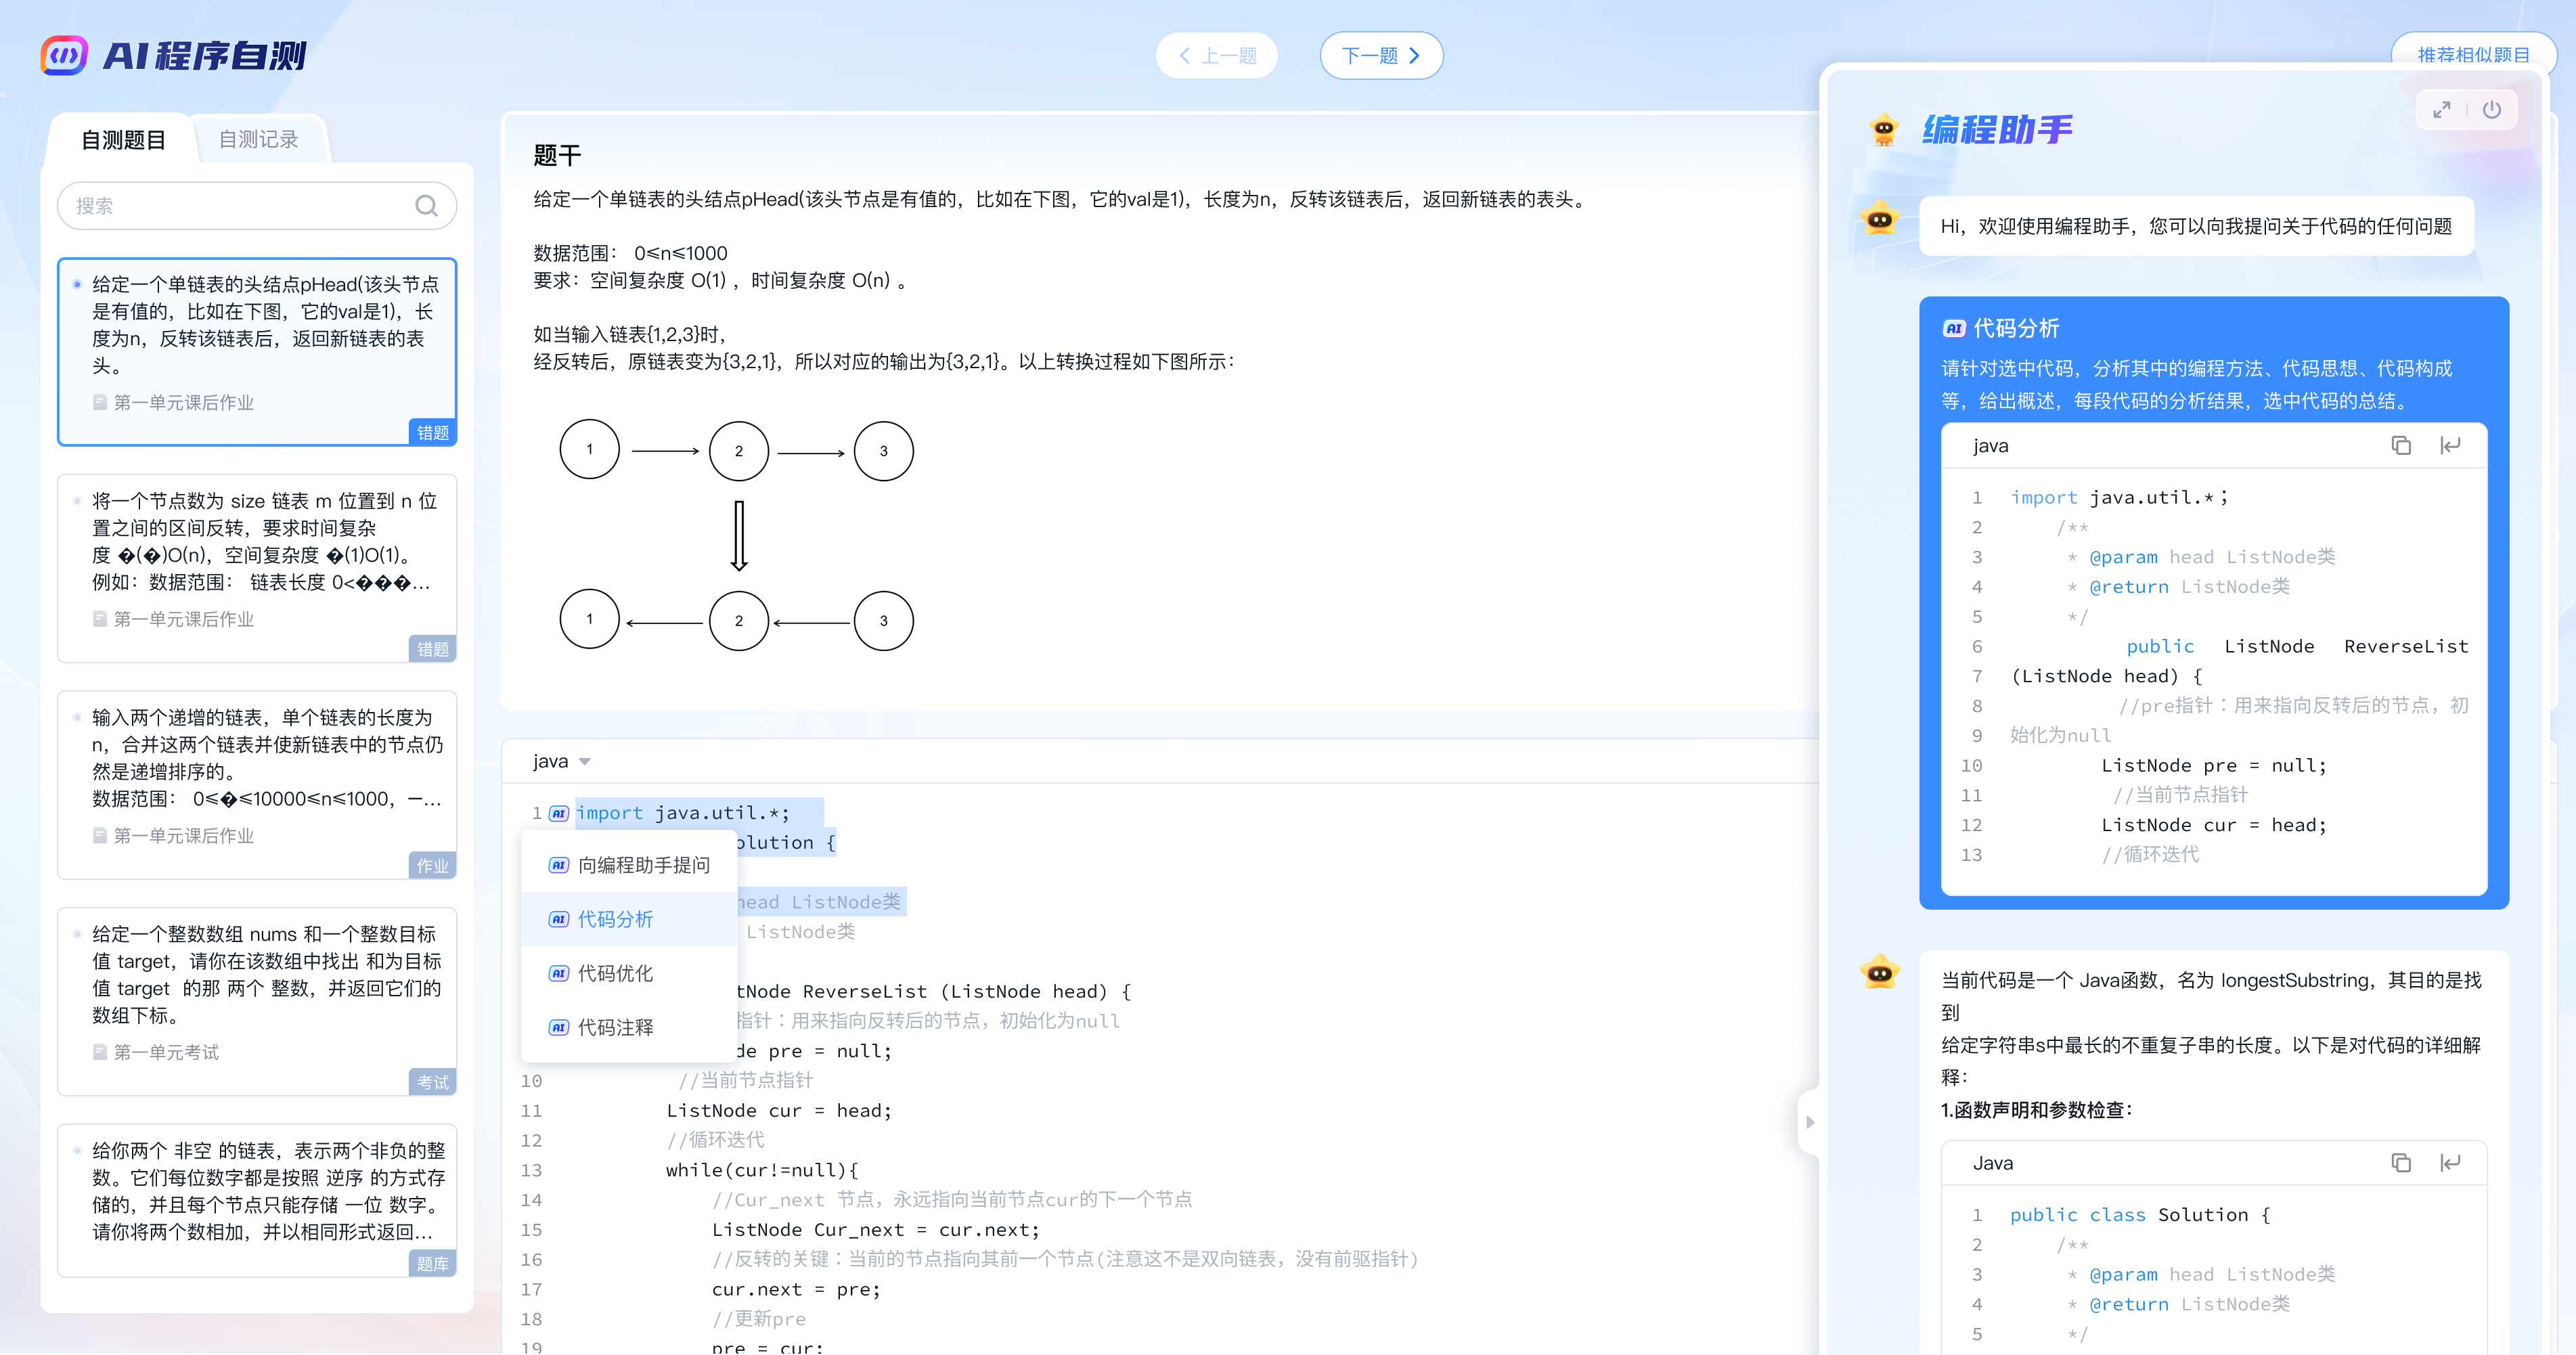This screenshot has width=2576, height=1355.
Task: Click the AI 程序自测 logo icon
Action: pos(64,56)
